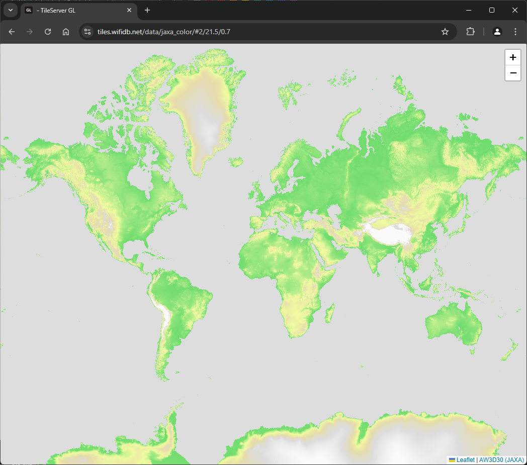Zoom in on the map with plus button
The height and width of the screenshot is (465, 527).
[x=512, y=57]
